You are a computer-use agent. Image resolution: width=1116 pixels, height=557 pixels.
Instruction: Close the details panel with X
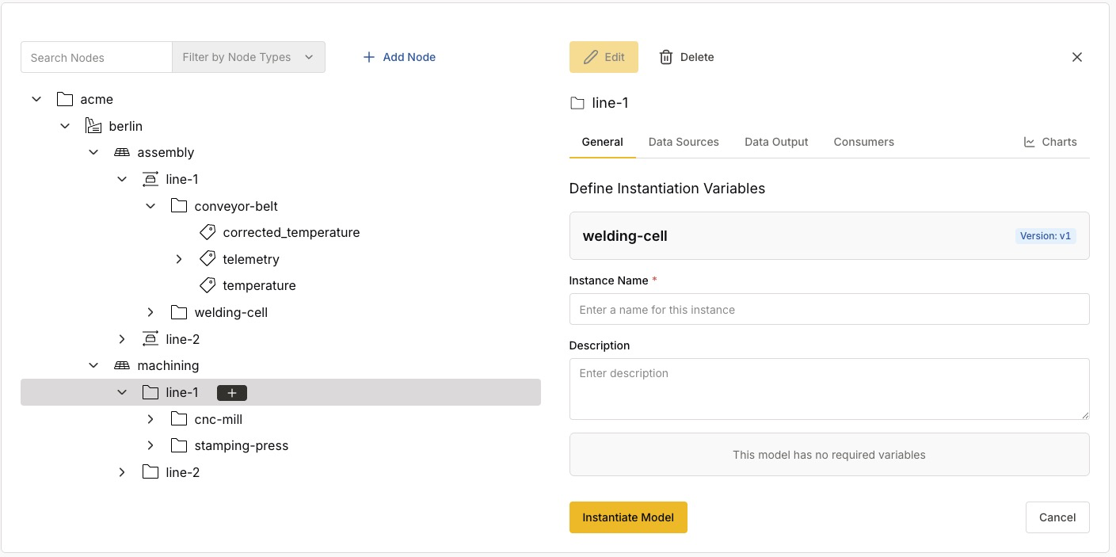(x=1077, y=57)
